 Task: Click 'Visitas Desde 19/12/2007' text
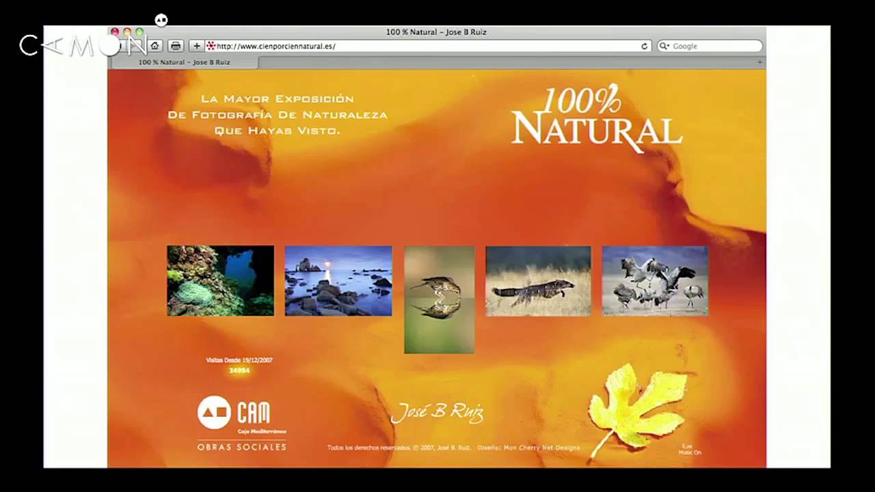coord(239,360)
